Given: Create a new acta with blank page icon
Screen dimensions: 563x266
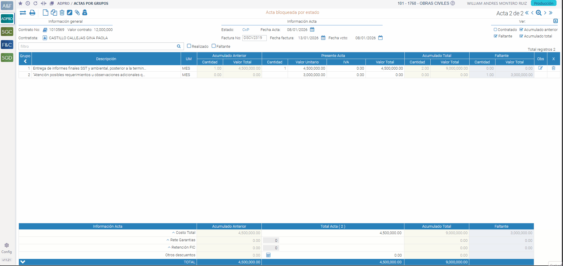Looking at the screenshot, I should click(x=45, y=12).
